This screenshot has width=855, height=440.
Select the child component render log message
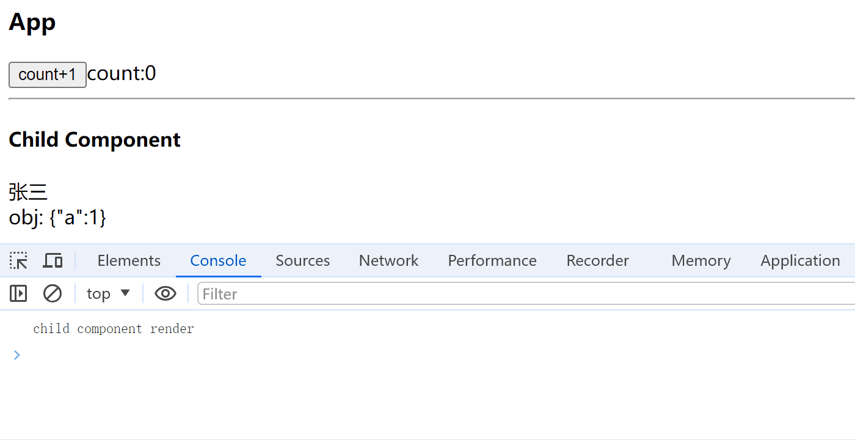[114, 329]
